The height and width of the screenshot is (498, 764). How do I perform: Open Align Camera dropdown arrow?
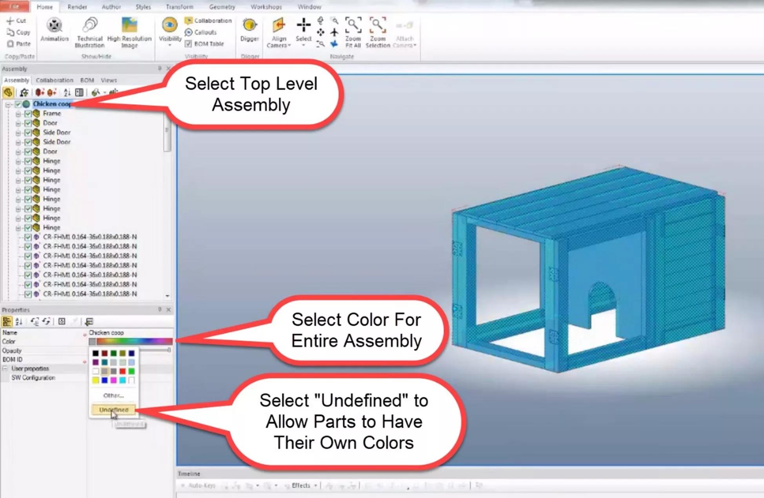click(x=289, y=45)
